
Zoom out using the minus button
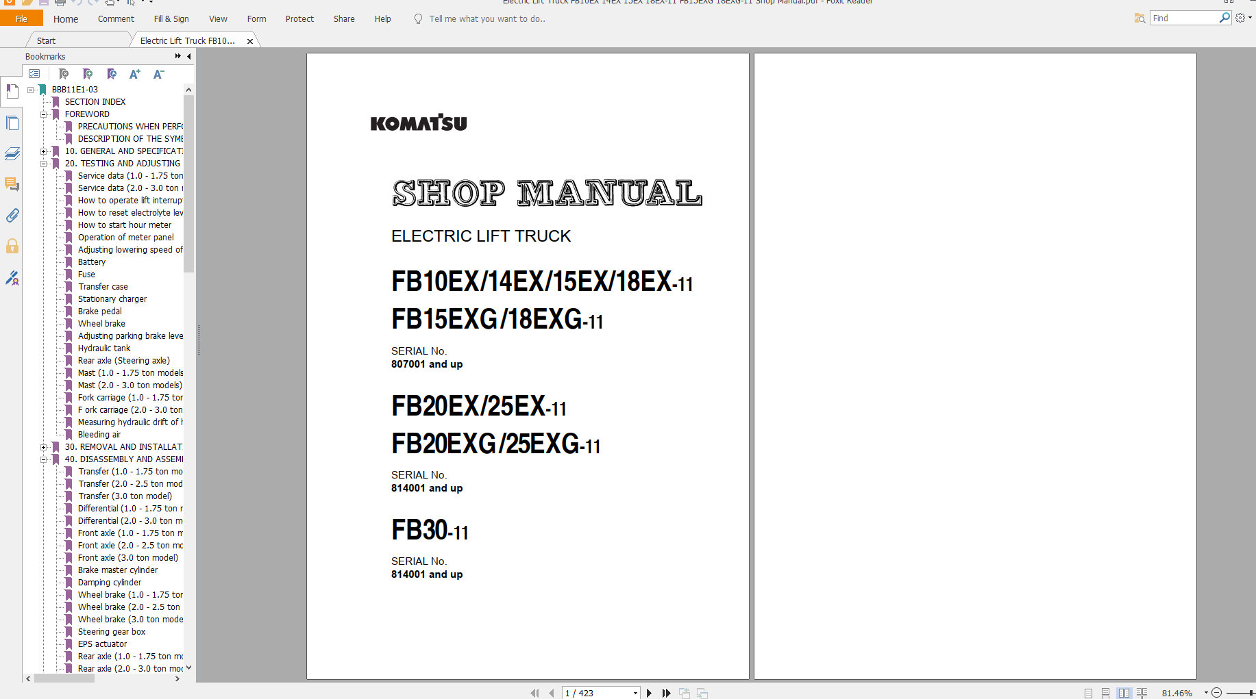click(1217, 693)
